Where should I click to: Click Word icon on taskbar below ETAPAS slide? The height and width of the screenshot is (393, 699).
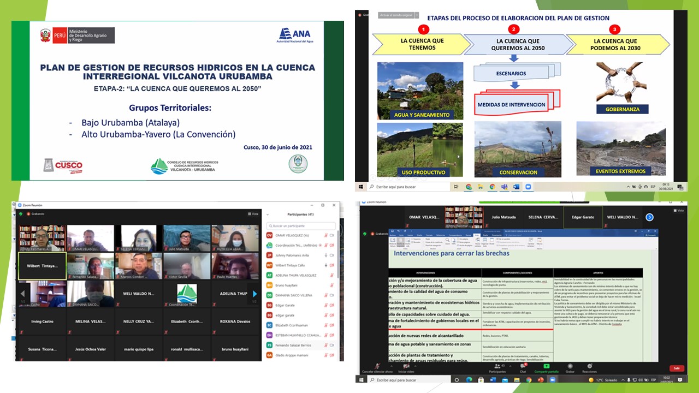(516, 186)
